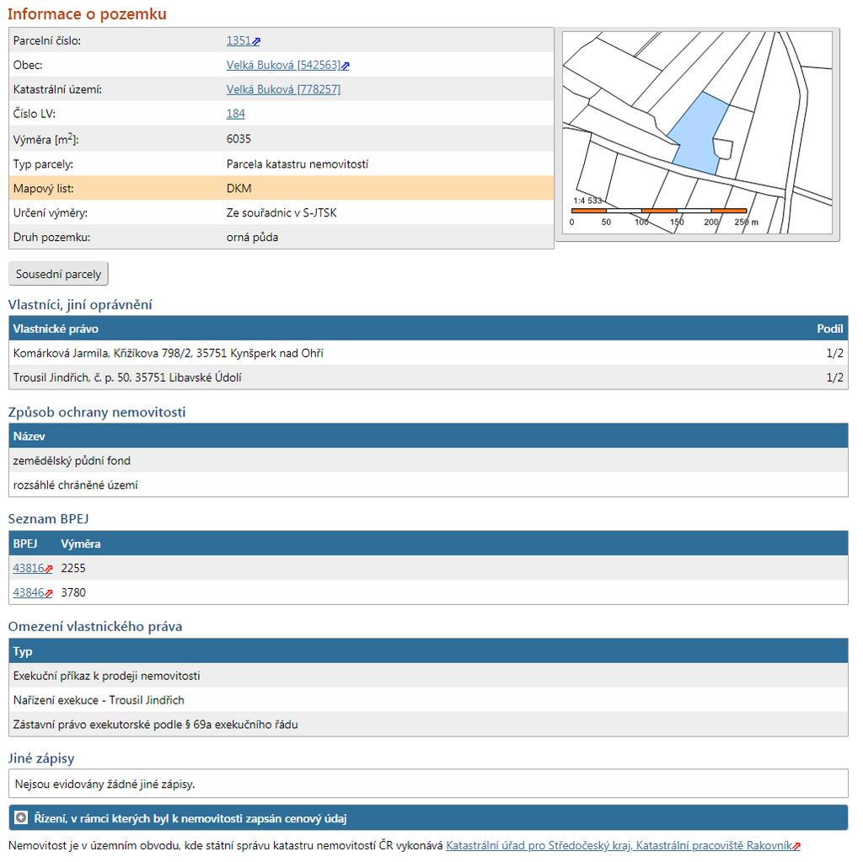Open parcel number 1351 link
The height and width of the screenshot is (862, 863).
239,40
